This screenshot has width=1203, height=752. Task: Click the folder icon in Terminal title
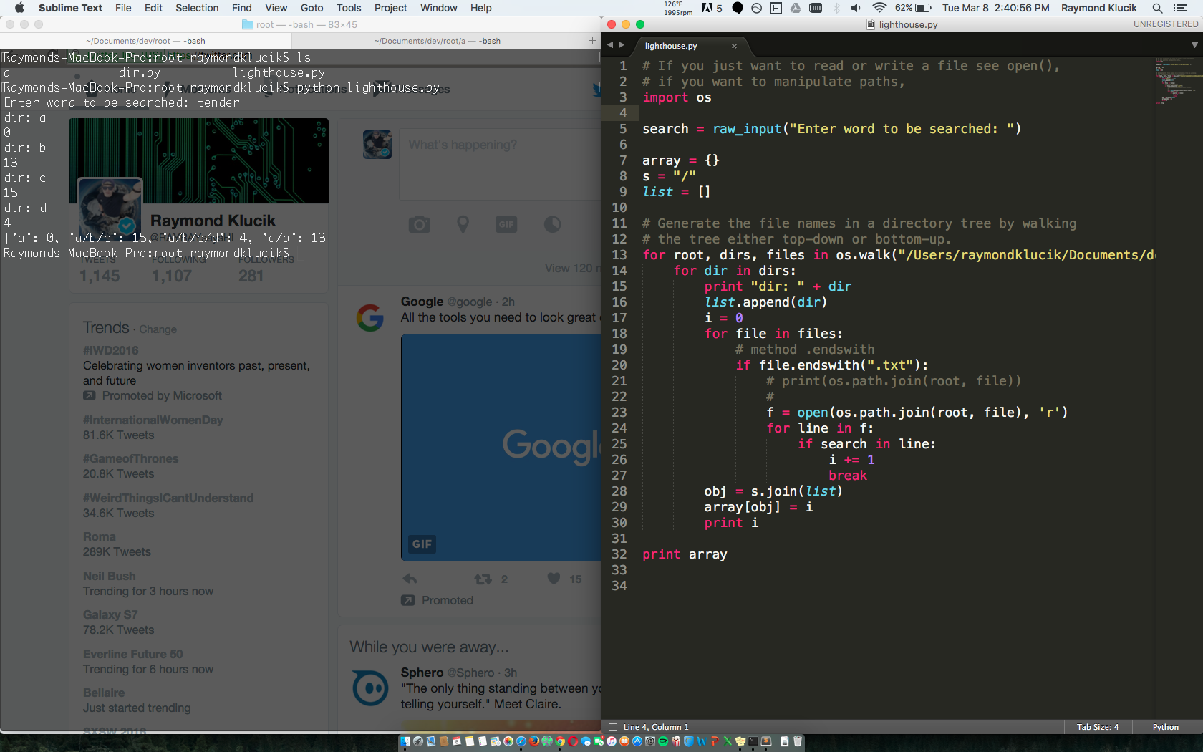tap(248, 24)
